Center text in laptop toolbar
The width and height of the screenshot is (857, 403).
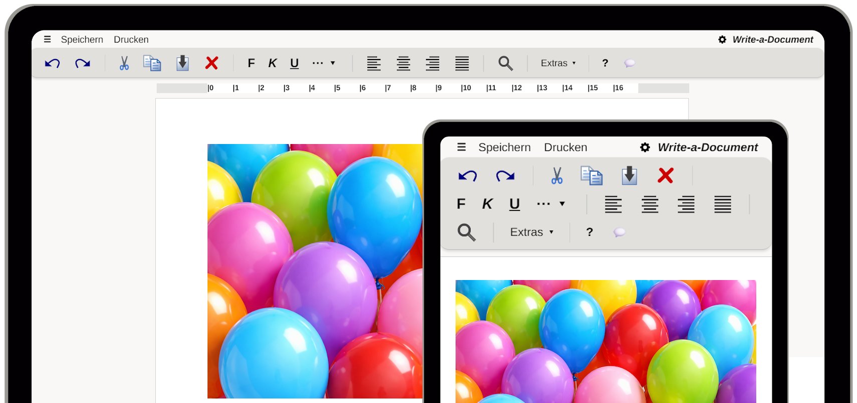pos(403,63)
